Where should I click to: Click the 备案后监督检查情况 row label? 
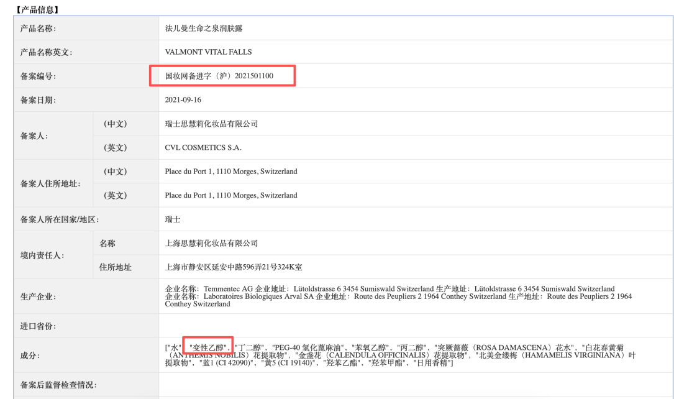(x=58, y=385)
